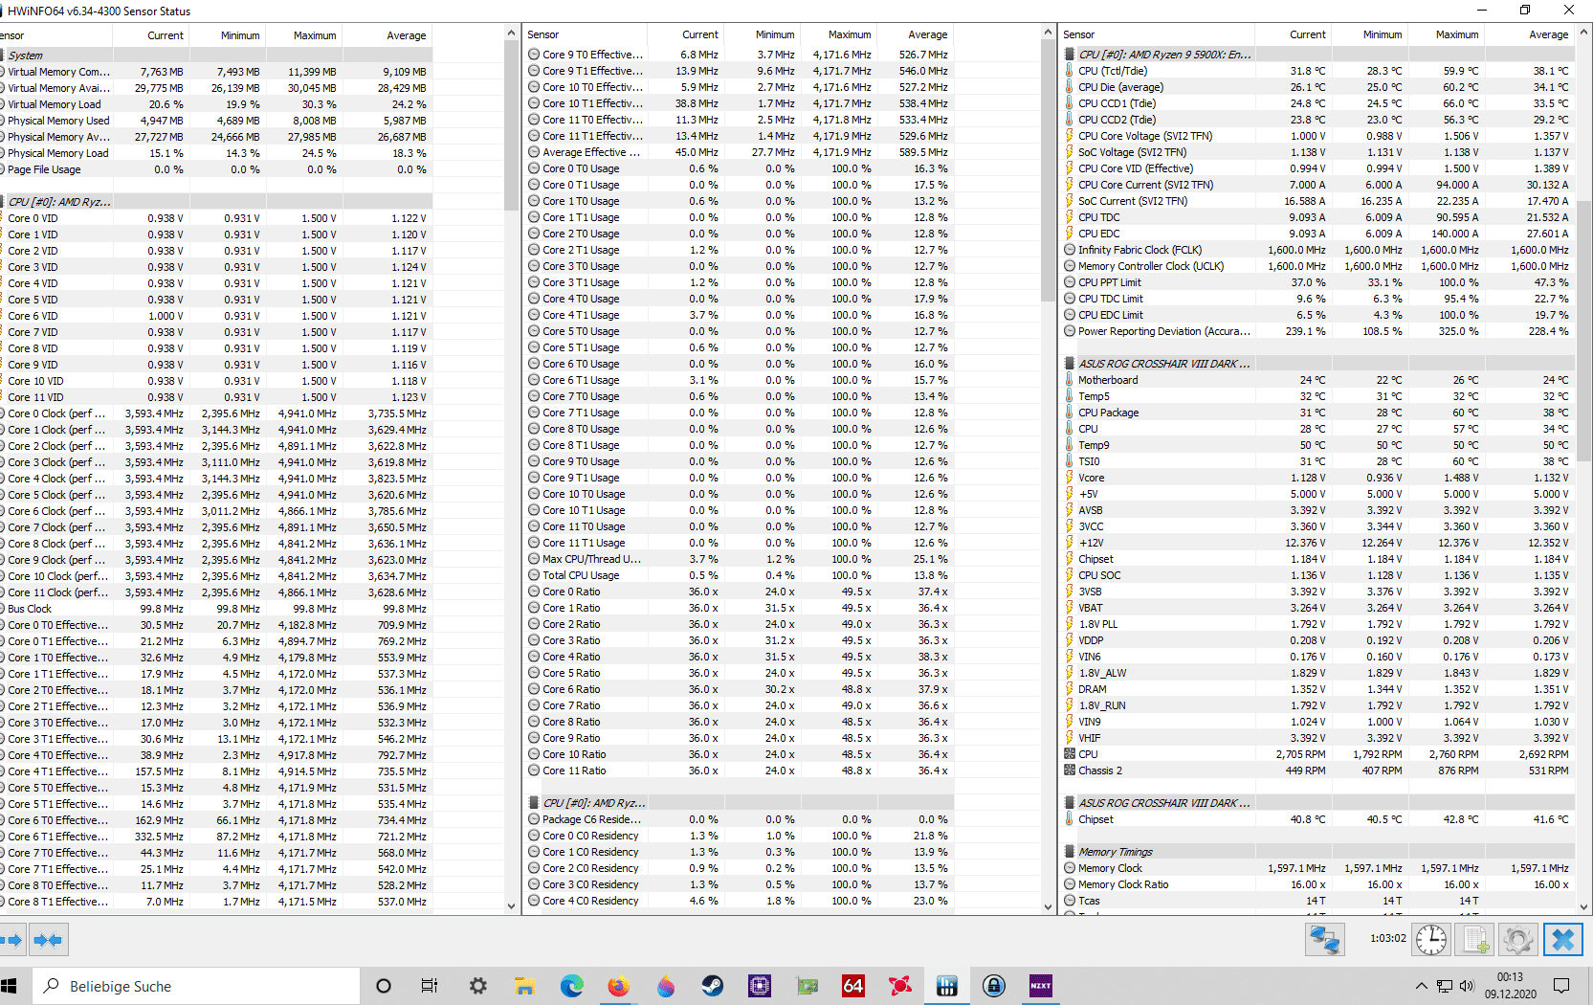1593x1005 pixels.
Task: Select the Memory Clock Ratio row
Action: tap(1318, 884)
